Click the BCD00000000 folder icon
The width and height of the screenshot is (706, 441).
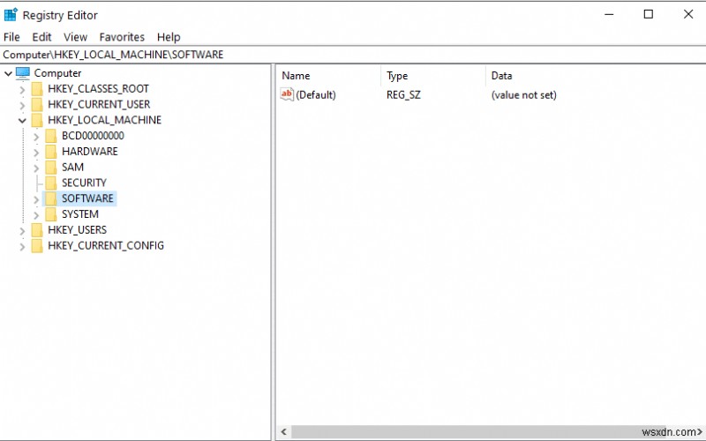tap(51, 136)
